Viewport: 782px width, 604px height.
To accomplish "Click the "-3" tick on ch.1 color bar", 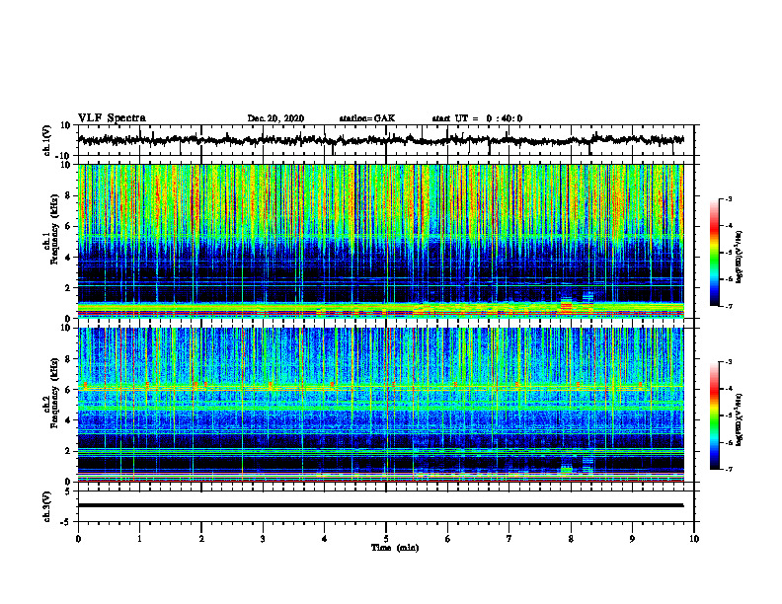I will 728,198.
